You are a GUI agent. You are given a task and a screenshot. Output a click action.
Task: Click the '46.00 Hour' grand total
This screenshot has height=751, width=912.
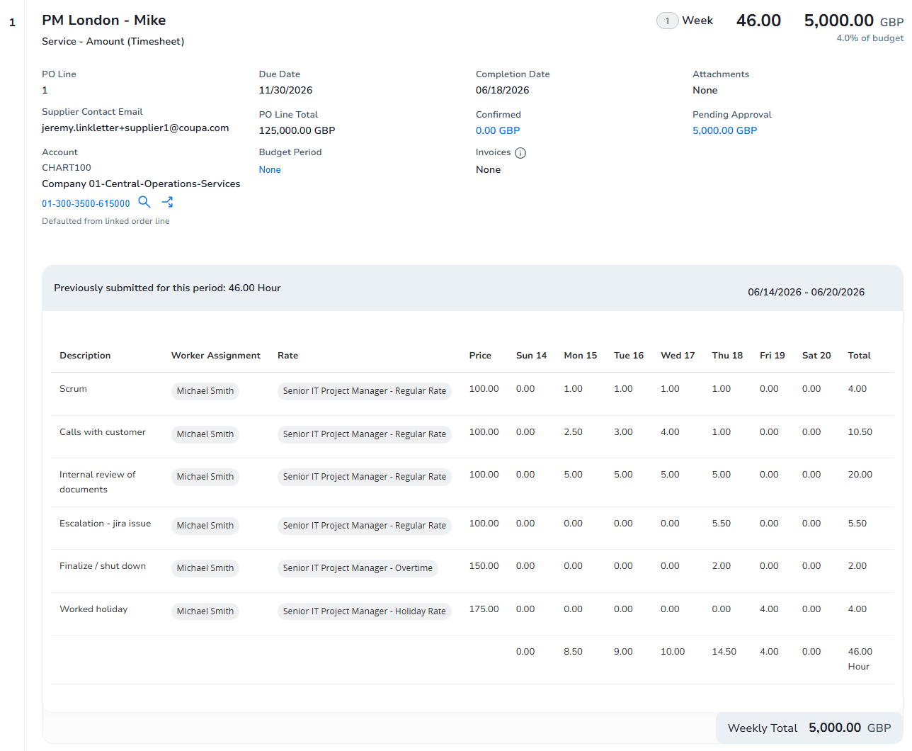[860, 659]
